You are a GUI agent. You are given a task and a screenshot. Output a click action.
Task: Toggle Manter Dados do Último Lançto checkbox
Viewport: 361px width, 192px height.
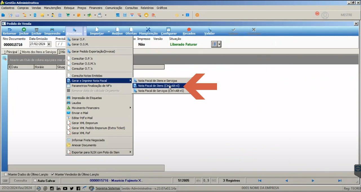tap(6, 175)
